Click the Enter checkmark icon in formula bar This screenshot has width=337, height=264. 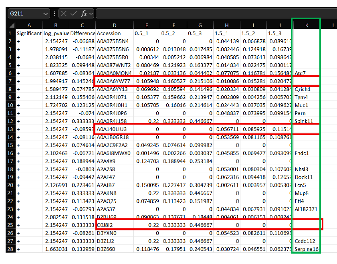point(74,14)
